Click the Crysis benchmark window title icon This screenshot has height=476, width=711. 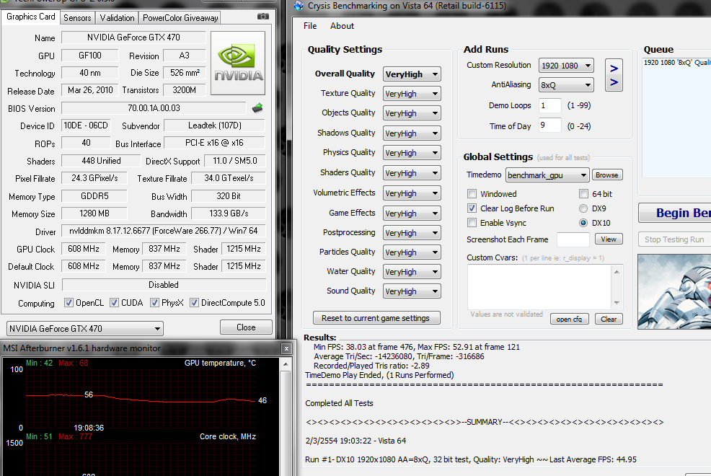coord(299,6)
